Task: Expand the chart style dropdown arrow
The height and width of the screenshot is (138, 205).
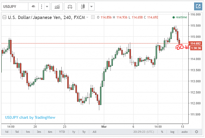Action: pyautogui.click(x=92, y=7)
